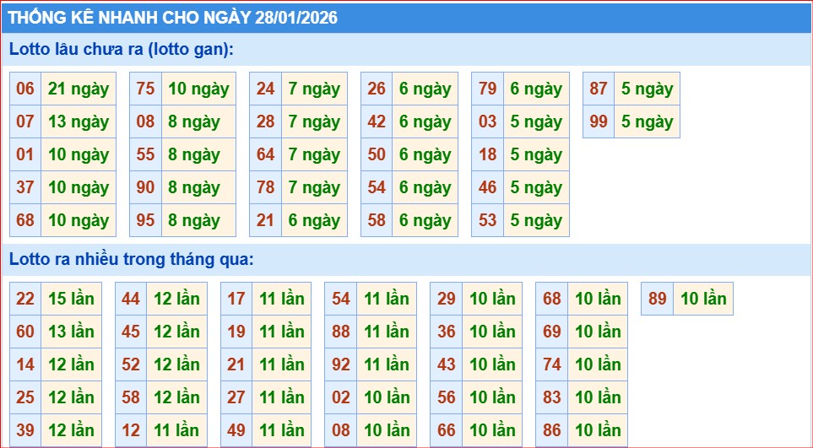Select gan number 58 with 6 ngày
This screenshot has height=448, width=813.
(x=377, y=221)
